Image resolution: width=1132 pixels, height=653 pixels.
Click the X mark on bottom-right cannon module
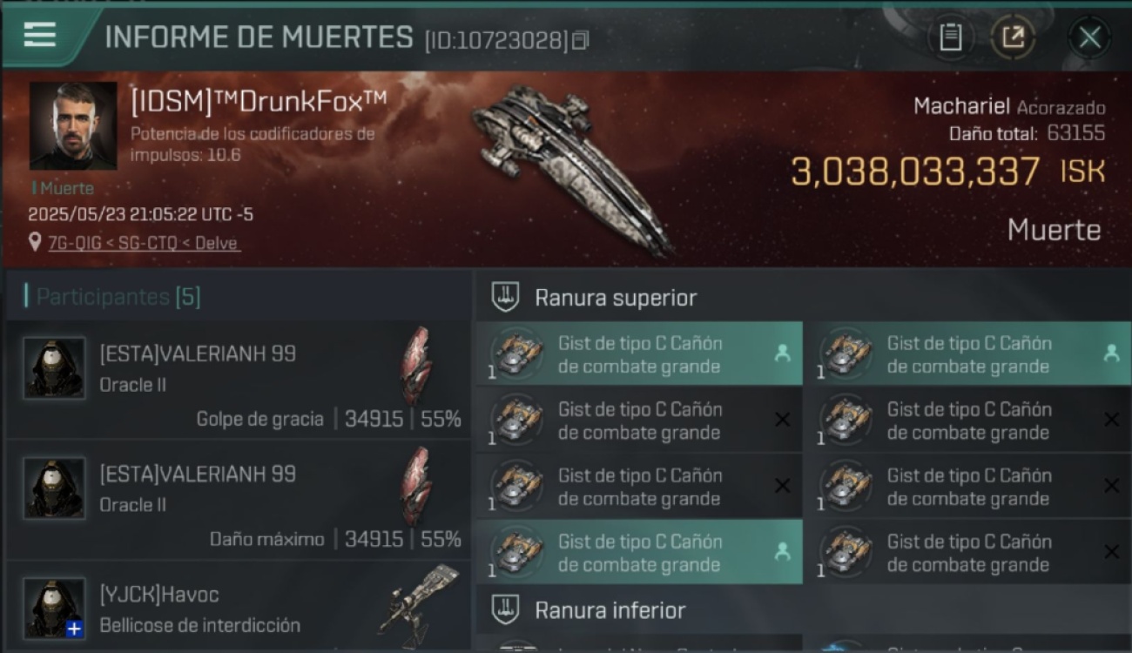[x=1111, y=551]
